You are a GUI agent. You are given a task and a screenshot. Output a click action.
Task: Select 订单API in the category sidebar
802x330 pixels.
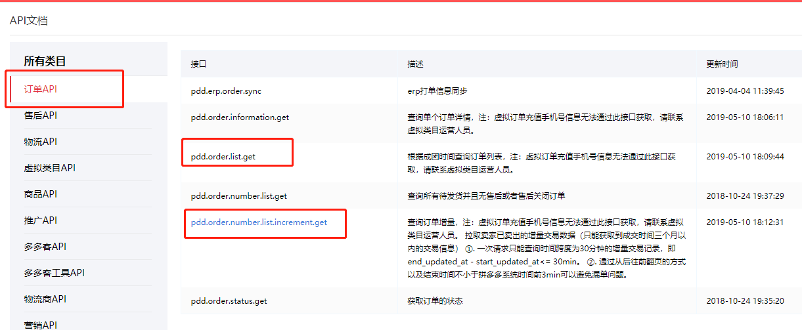[x=41, y=89]
